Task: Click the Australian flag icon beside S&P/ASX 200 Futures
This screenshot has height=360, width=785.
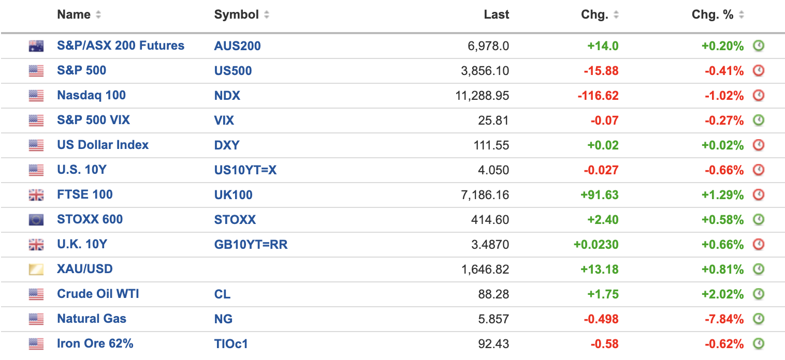Action: (x=36, y=46)
